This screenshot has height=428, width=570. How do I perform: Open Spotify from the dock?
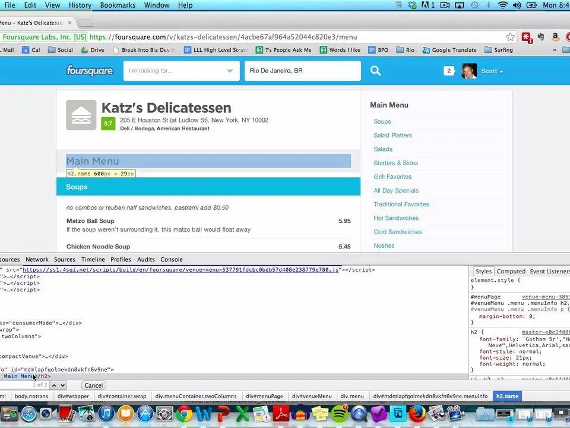coord(340,414)
